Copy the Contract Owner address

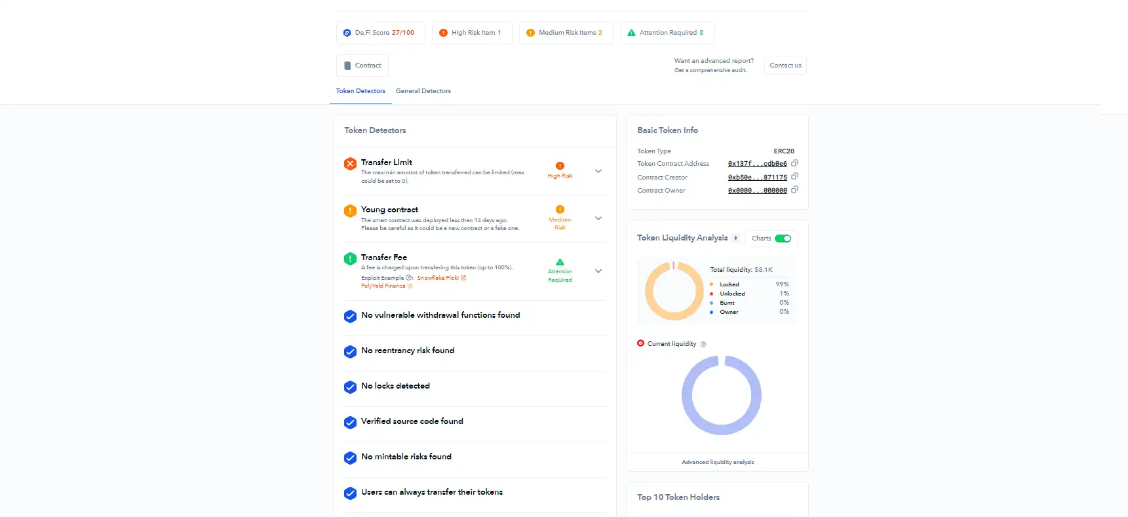click(794, 190)
